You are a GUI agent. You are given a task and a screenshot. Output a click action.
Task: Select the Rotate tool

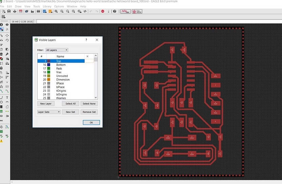click(x=7, y=40)
